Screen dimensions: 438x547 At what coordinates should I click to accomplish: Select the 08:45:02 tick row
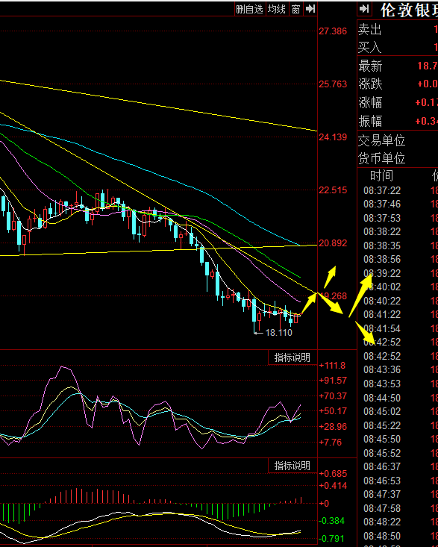click(x=398, y=412)
